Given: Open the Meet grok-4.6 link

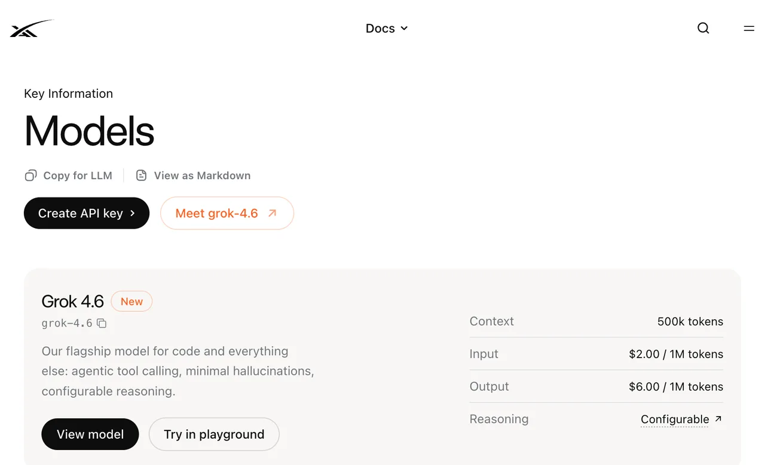Looking at the screenshot, I should 227,213.
